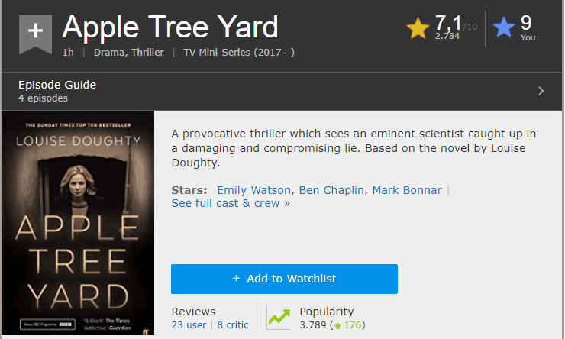565x339 pixels.
Task: Open Mark Bonnar's profile link
Action: tap(407, 190)
